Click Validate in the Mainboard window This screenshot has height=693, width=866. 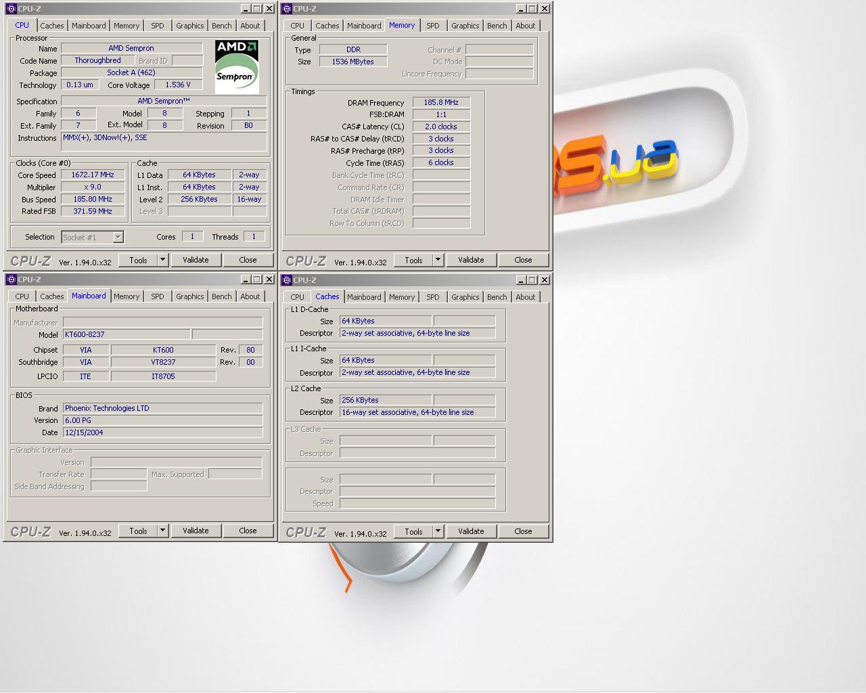(x=196, y=531)
